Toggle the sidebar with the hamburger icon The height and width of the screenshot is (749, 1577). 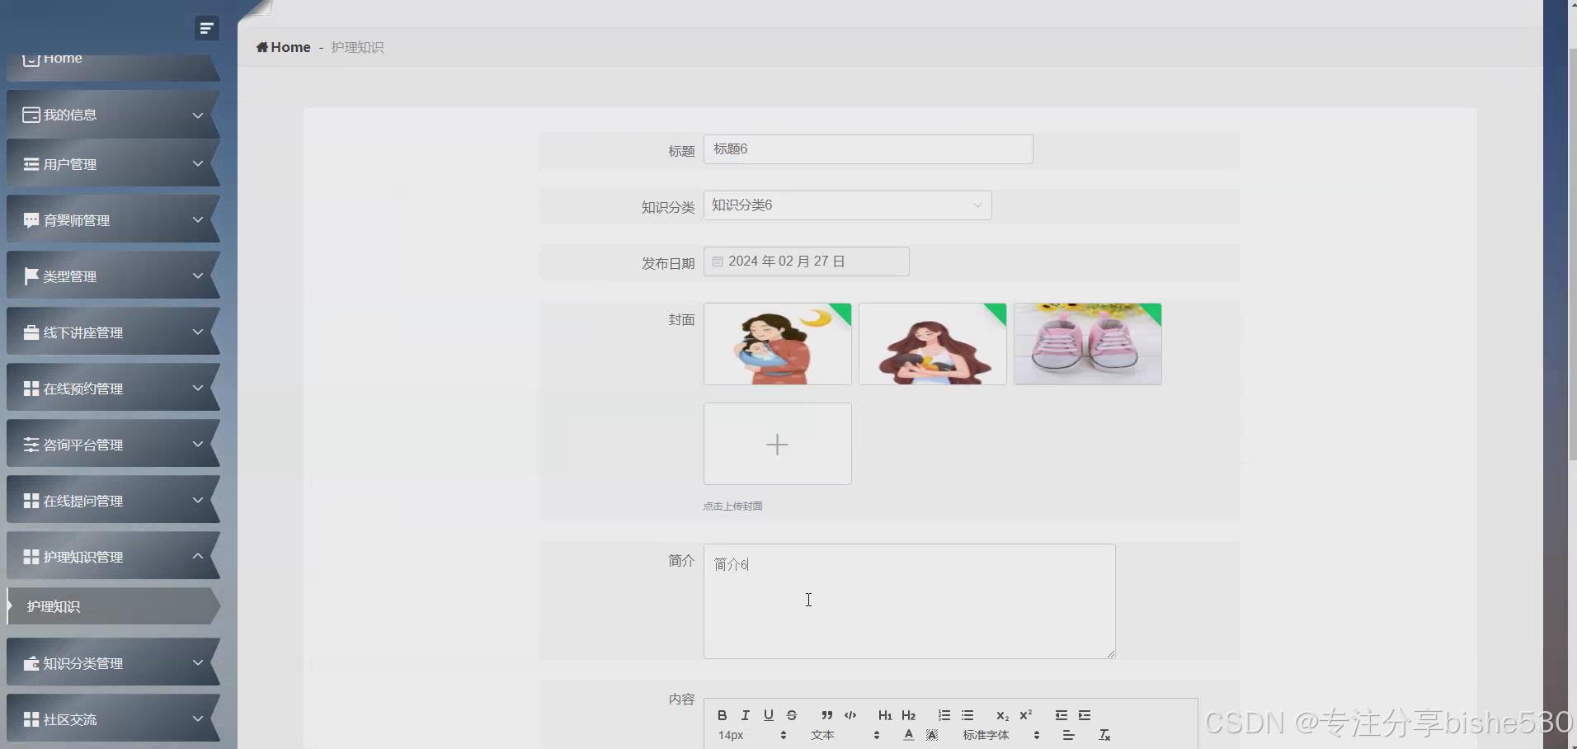[206, 27]
